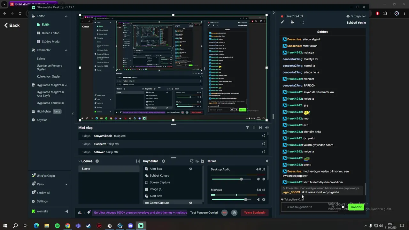Toggle the replay buffer button
This screenshot has width=409, height=230.
(x=234, y=212)
